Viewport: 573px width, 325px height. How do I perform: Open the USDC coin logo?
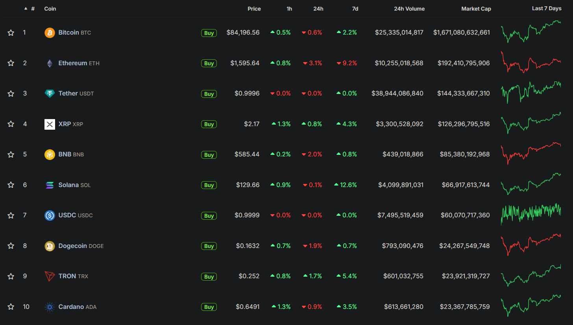point(50,215)
